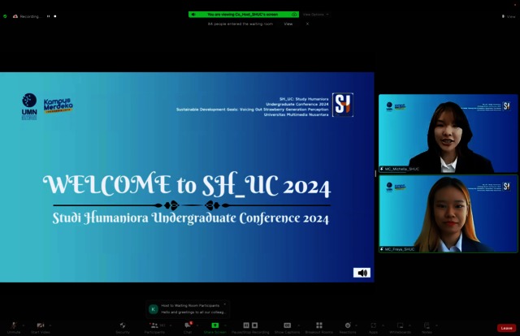Click the red Leave button
The width and height of the screenshot is (520, 336).
coord(506,328)
